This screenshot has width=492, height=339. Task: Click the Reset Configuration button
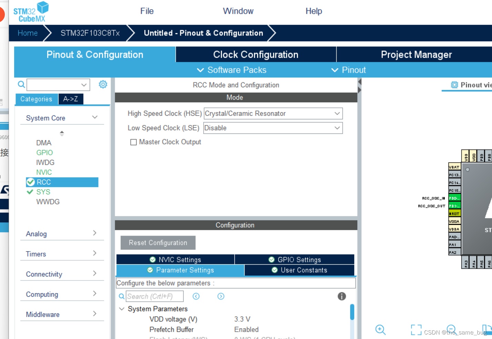pos(158,243)
